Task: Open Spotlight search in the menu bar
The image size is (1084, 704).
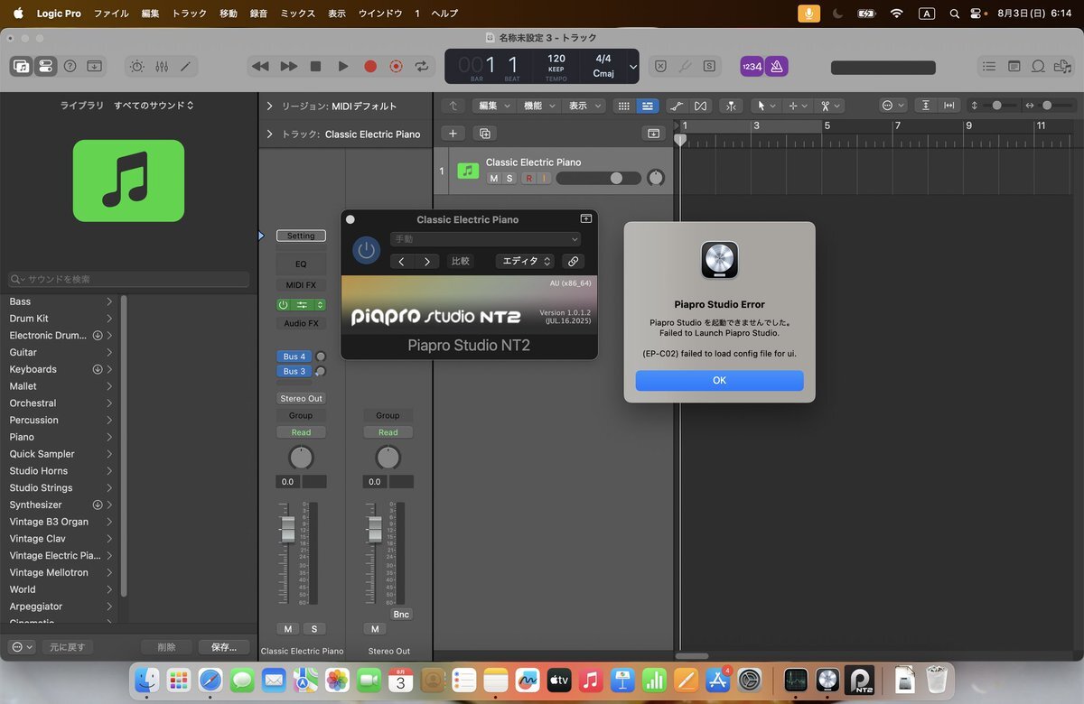Action: 955,14
